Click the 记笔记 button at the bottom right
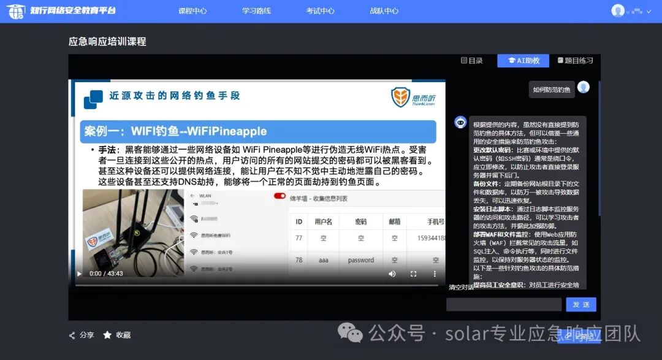 (579, 336)
